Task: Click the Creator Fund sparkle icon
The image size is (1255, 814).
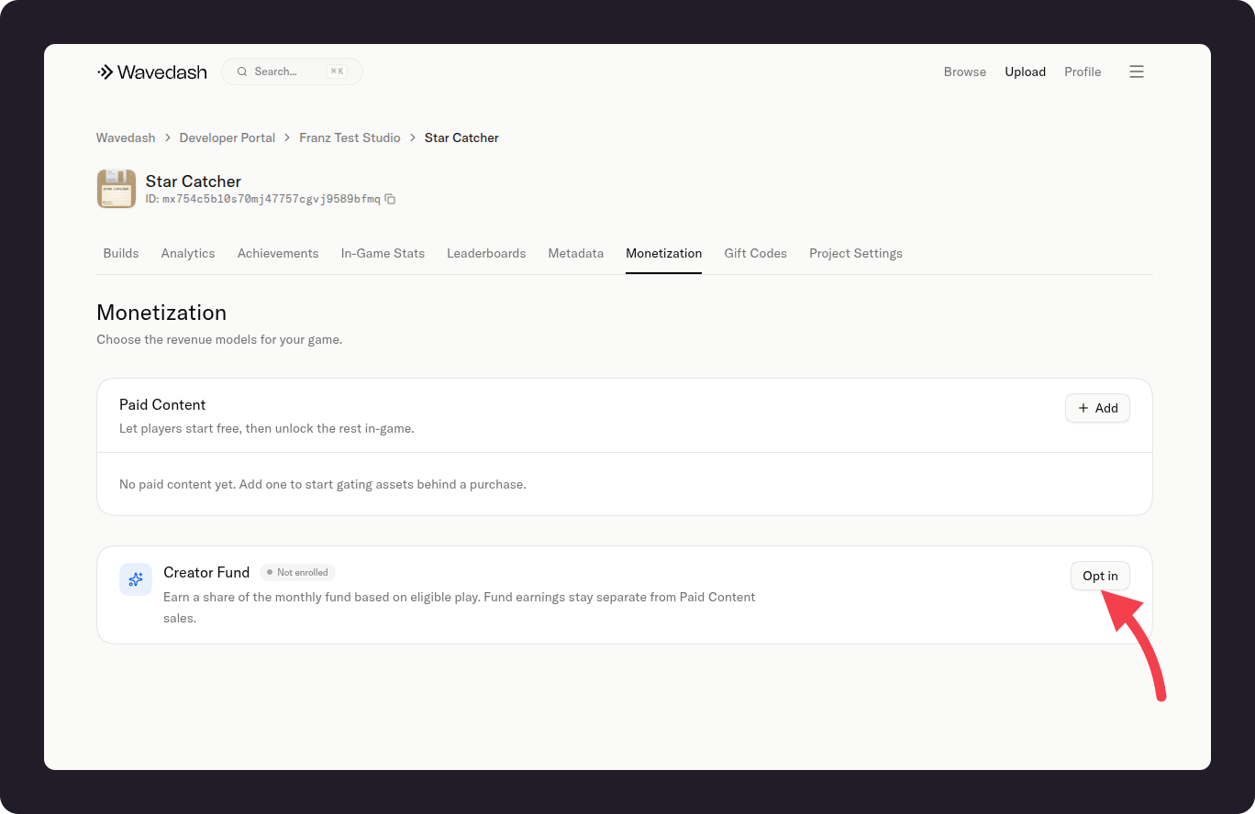Action: point(136,579)
